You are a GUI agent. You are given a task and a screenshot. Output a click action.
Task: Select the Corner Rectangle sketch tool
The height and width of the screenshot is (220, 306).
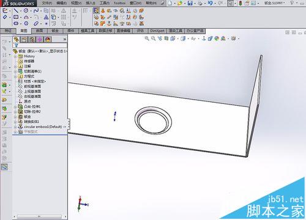coord(16,17)
